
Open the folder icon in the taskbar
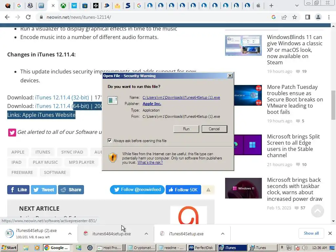[x=26, y=248]
